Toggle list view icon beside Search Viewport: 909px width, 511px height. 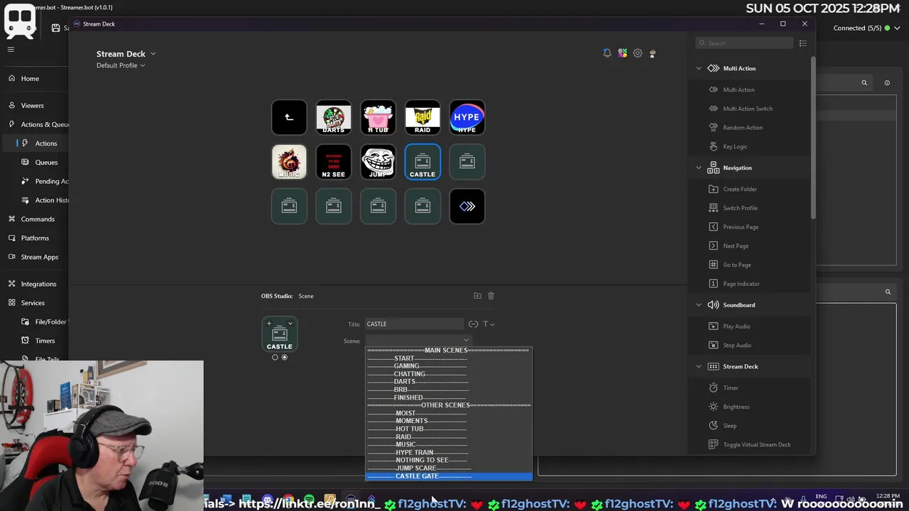(803, 43)
